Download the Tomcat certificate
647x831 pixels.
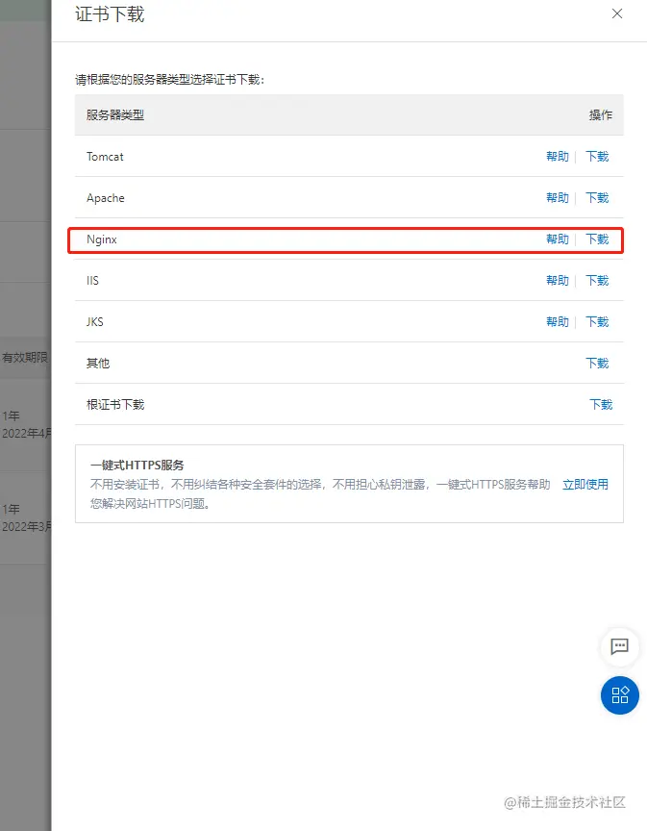(x=597, y=157)
